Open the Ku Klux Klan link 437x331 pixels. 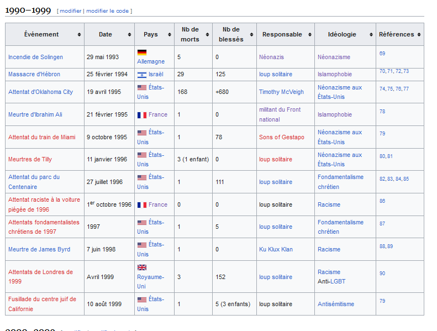tap(276, 249)
